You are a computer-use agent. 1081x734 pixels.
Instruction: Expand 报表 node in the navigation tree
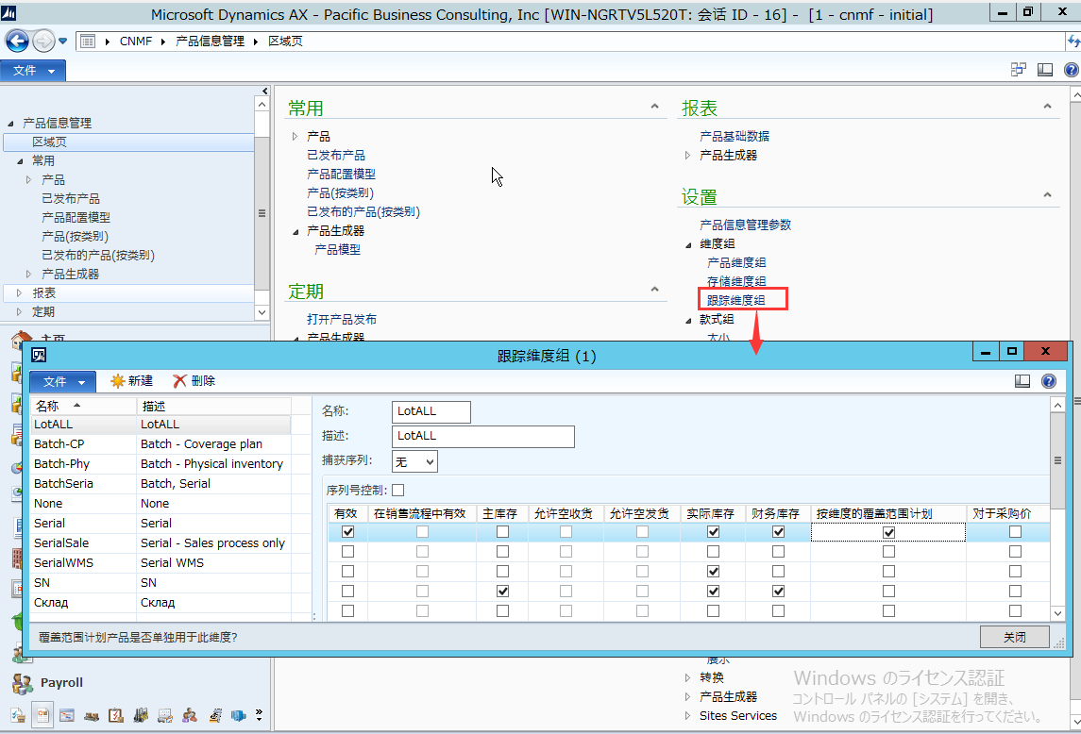19,292
